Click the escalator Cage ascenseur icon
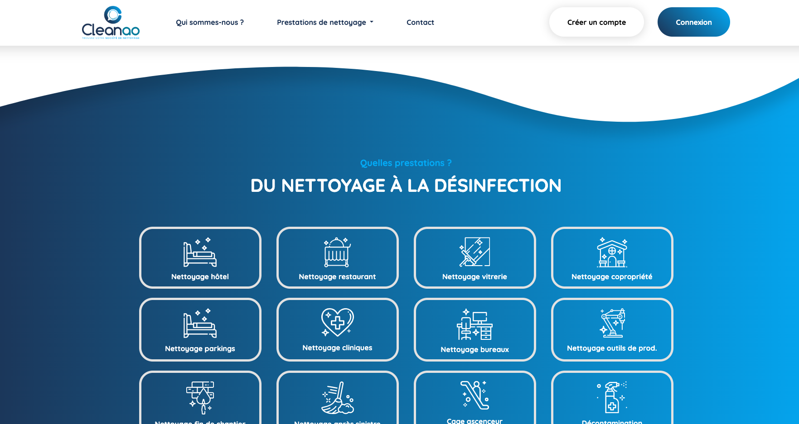799x424 pixels. coord(475,395)
